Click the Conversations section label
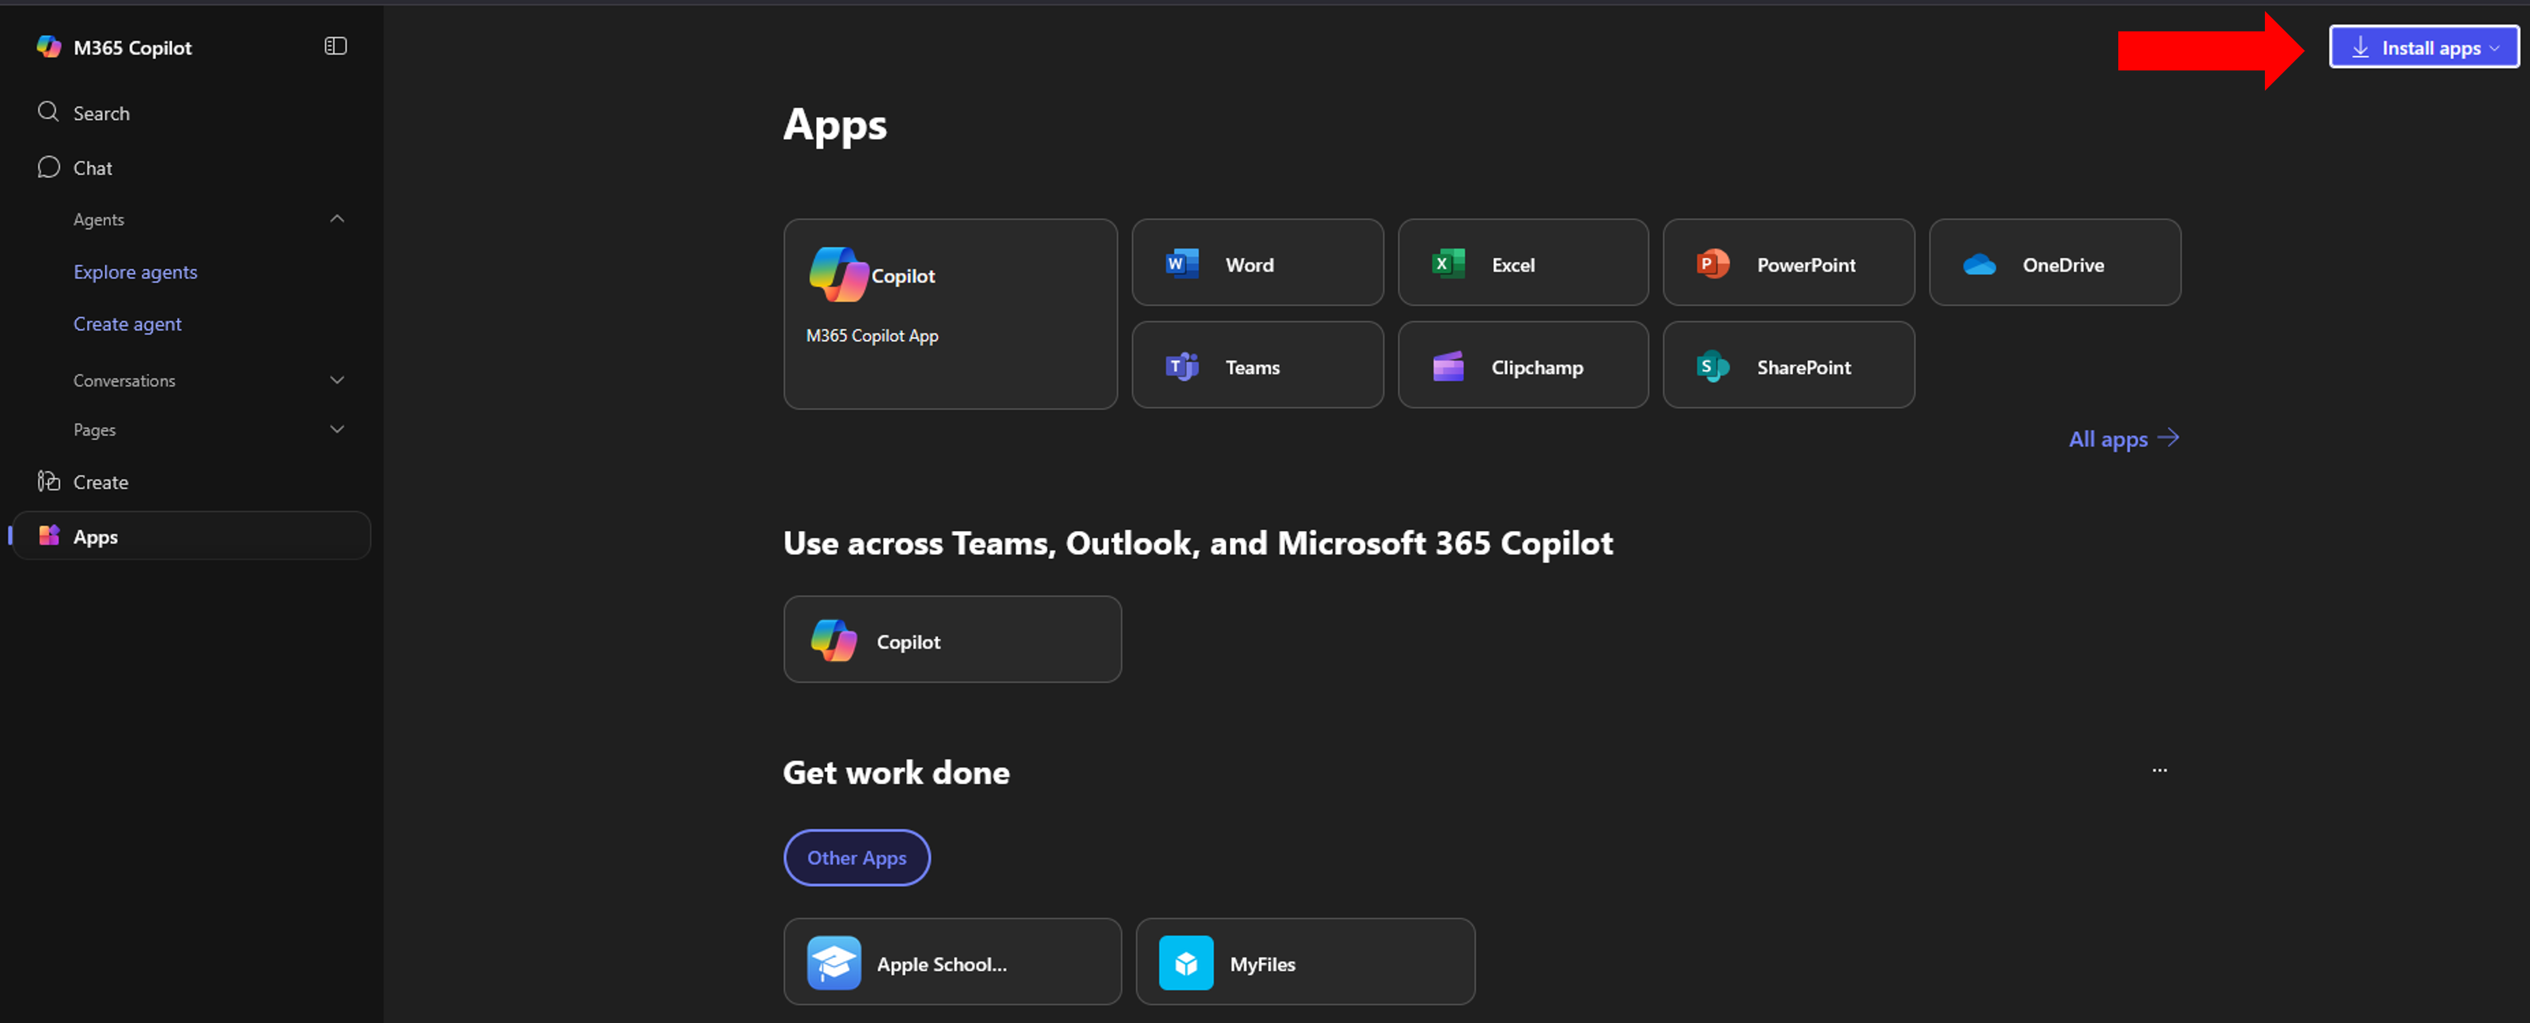2530x1023 pixels. coord(124,380)
